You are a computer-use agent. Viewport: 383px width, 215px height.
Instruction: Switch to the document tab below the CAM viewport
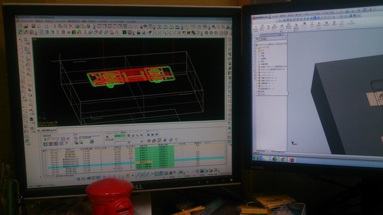click(x=47, y=130)
